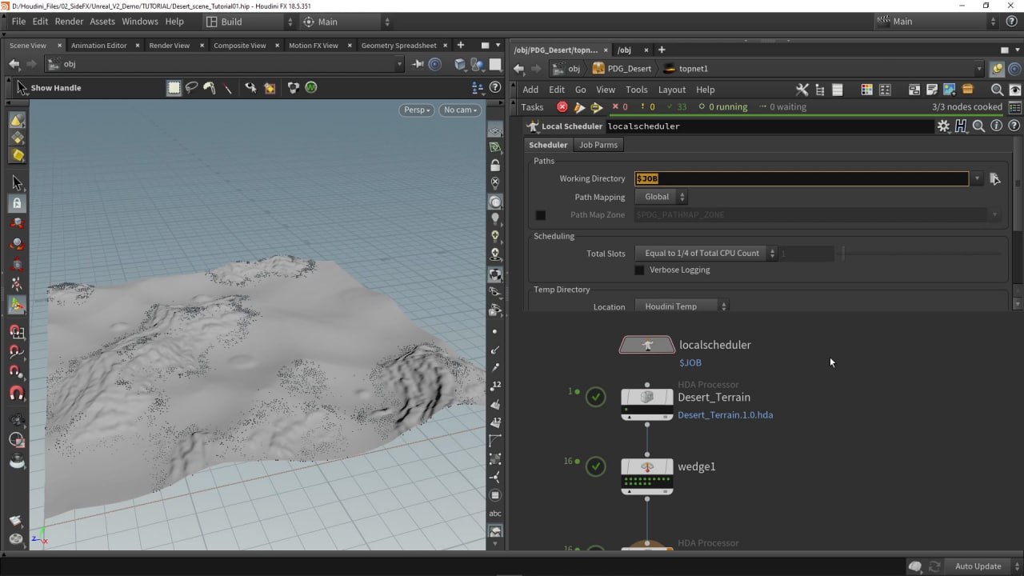Click the parameter pane search magnifier

[x=978, y=126]
